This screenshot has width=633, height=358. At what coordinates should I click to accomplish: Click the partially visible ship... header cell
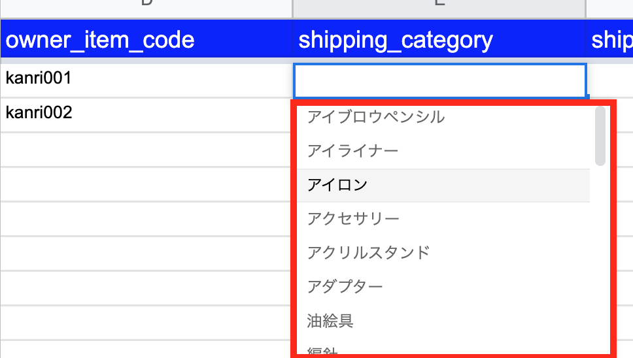click(x=610, y=41)
